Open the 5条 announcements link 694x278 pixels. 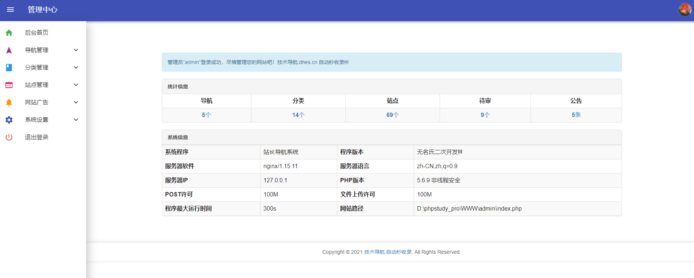click(x=576, y=115)
